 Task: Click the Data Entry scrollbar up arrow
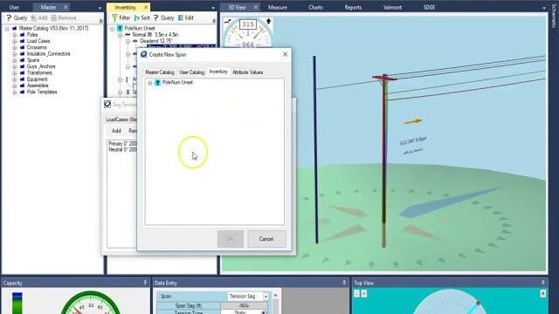[x=275, y=296]
